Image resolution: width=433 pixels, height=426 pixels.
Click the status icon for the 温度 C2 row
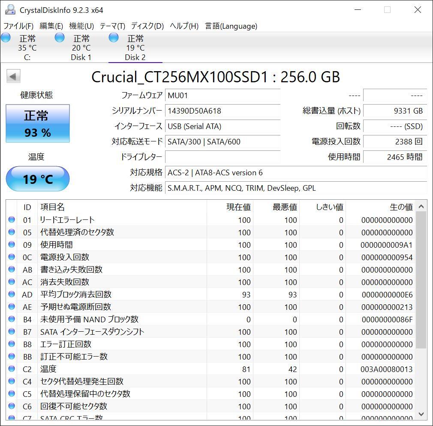click(x=12, y=369)
